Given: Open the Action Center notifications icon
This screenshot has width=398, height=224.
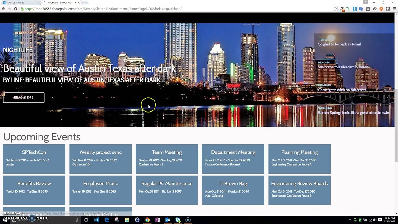Looking at the screenshot, I should point(380,220).
